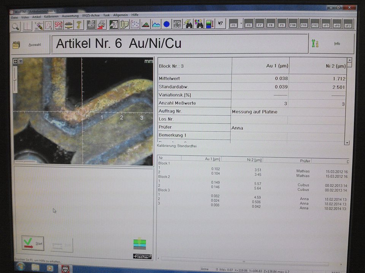Click the Auswahl button
Screen dimensions: 365x273
tap(30, 45)
